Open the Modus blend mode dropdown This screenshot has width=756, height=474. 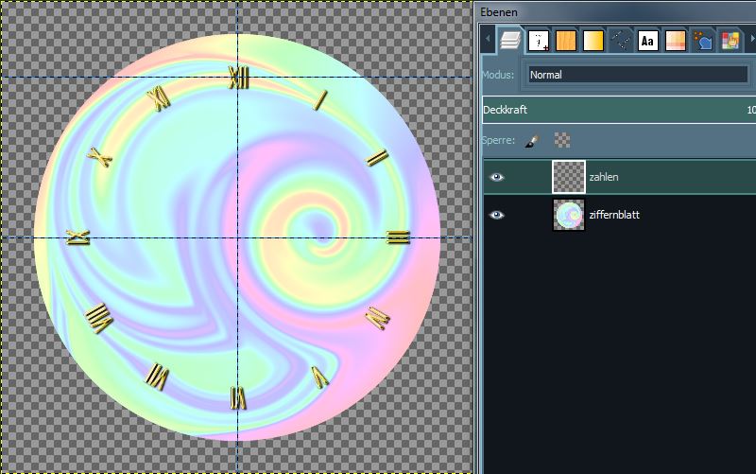click(x=637, y=75)
